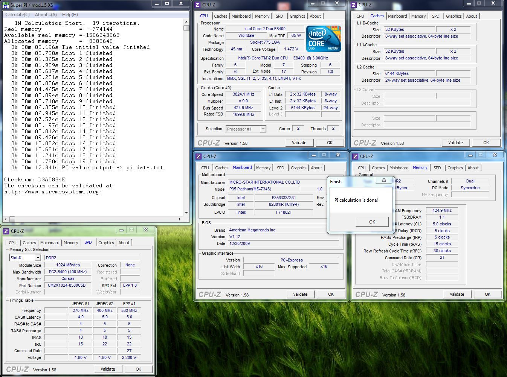This screenshot has width=507, height=377.
Task: Click the Z icon of the CPU-Z SPD window
Action: pos(6,231)
